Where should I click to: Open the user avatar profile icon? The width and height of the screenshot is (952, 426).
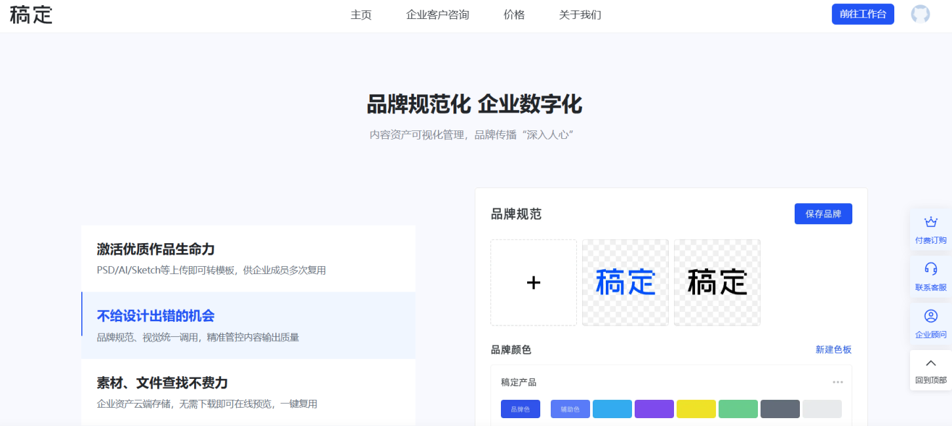click(920, 14)
